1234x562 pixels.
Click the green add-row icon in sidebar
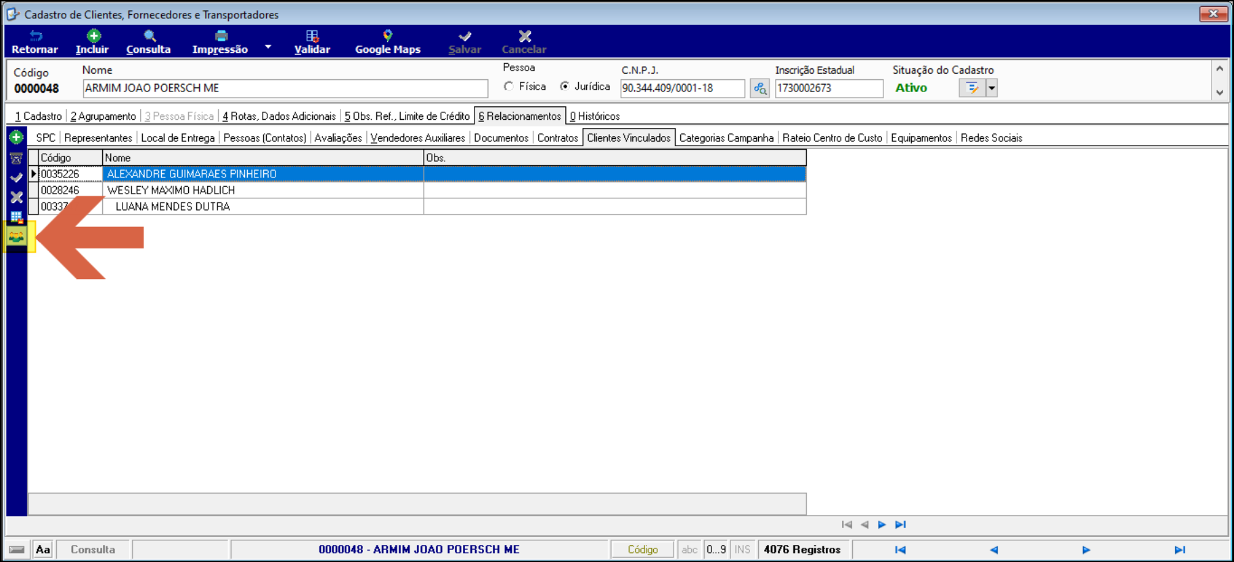coord(16,137)
